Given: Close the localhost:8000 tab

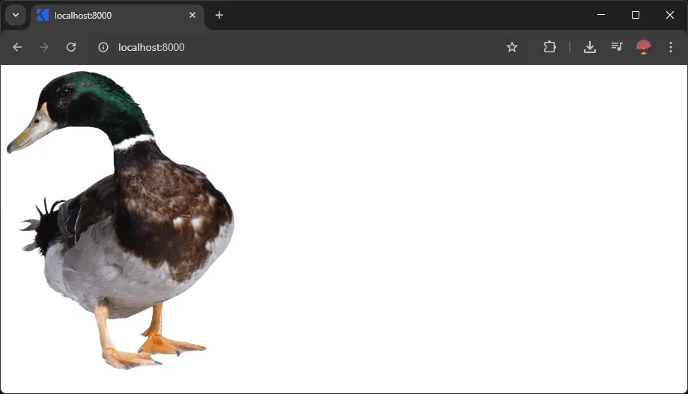Looking at the screenshot, I should tap(192, 15).
